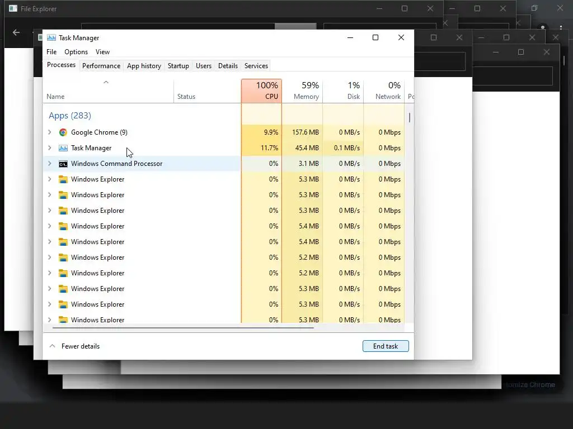Click the Apps (283) group heading

click(x=70, y=116)
